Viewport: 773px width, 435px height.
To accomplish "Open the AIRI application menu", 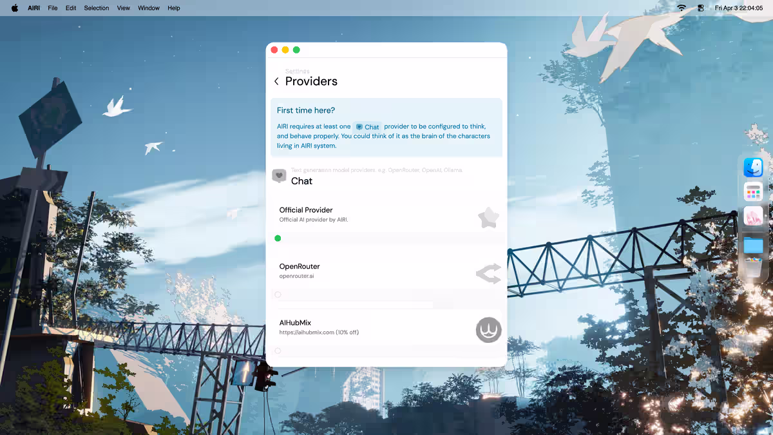I will [33, 8].
